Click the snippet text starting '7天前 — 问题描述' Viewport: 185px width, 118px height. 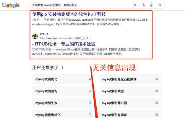(91, 22)
